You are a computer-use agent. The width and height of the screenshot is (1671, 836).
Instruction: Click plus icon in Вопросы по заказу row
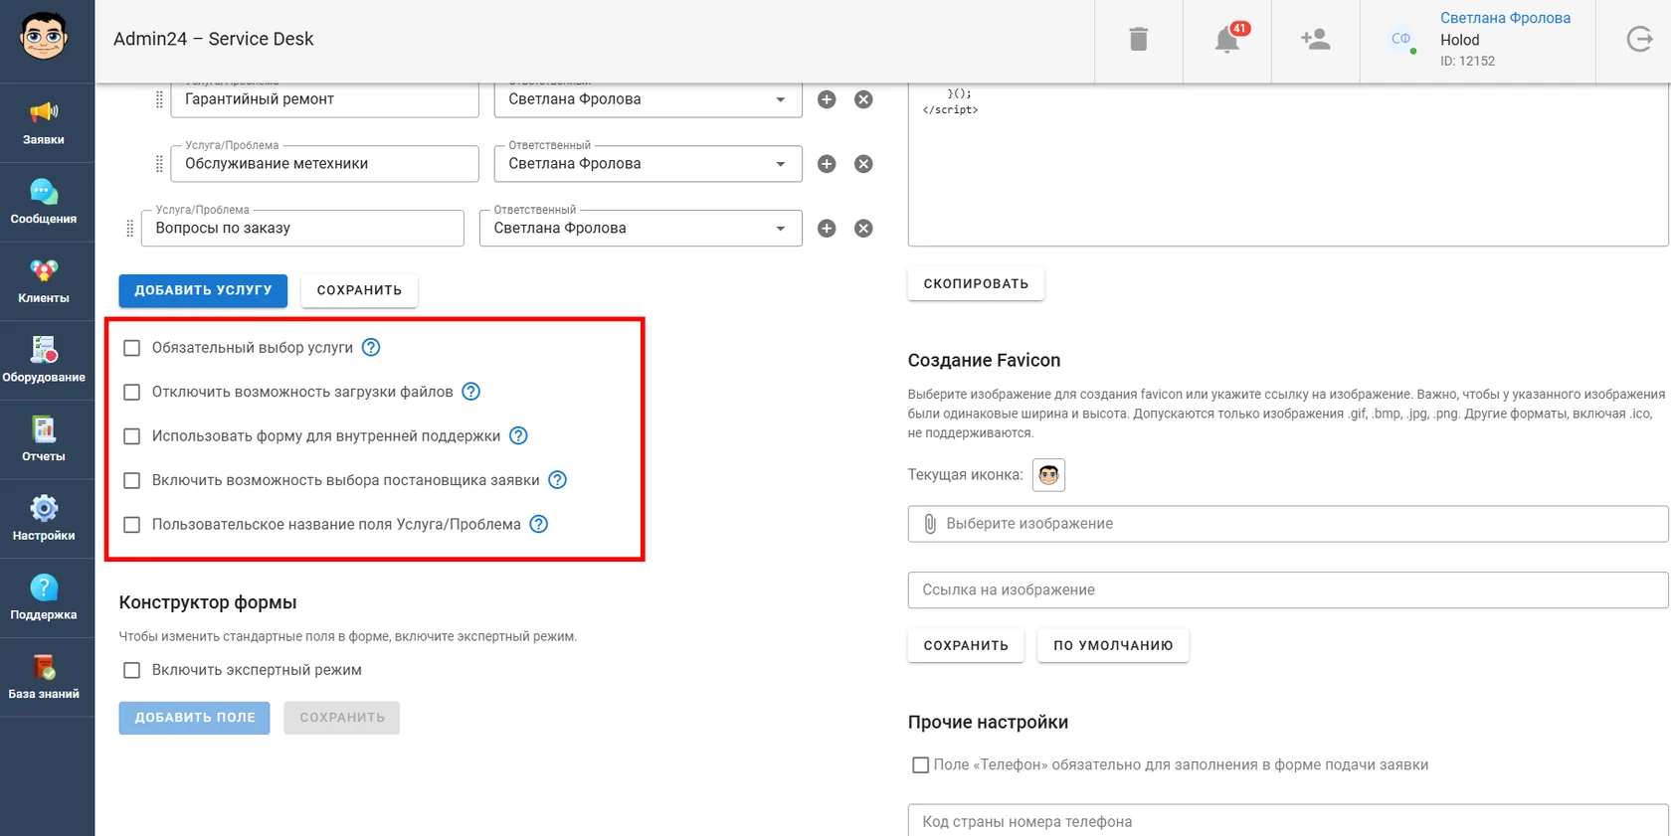pos(827,229)
